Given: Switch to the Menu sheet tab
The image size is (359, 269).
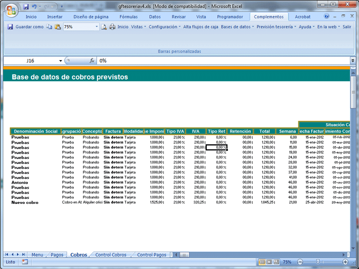Looking at the screenshot, I should point(37,255).
